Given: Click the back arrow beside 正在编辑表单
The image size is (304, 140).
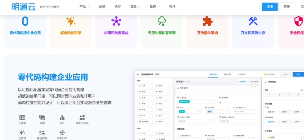Looking at the screenshot, I should pyautogui.click(x=138, y=75).
